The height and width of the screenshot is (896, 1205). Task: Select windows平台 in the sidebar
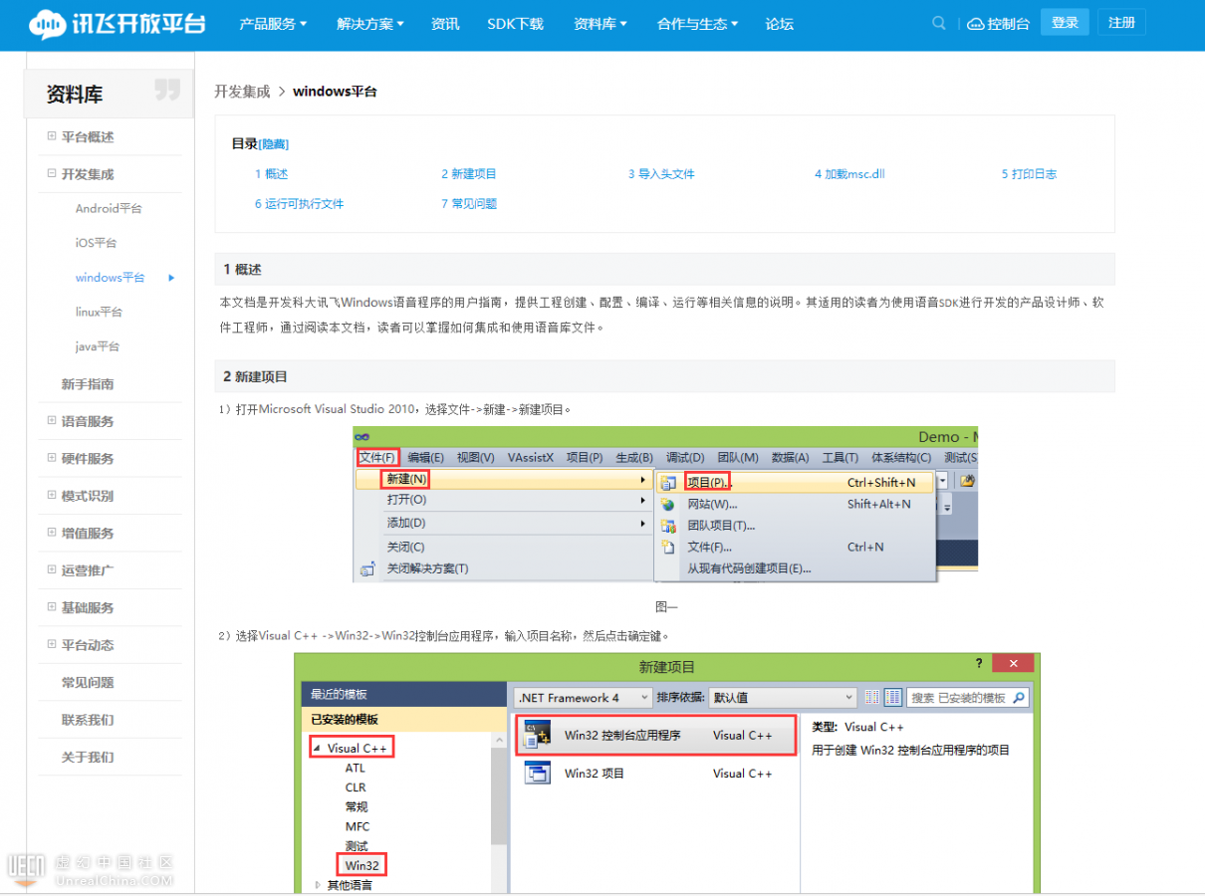point(111,278)
